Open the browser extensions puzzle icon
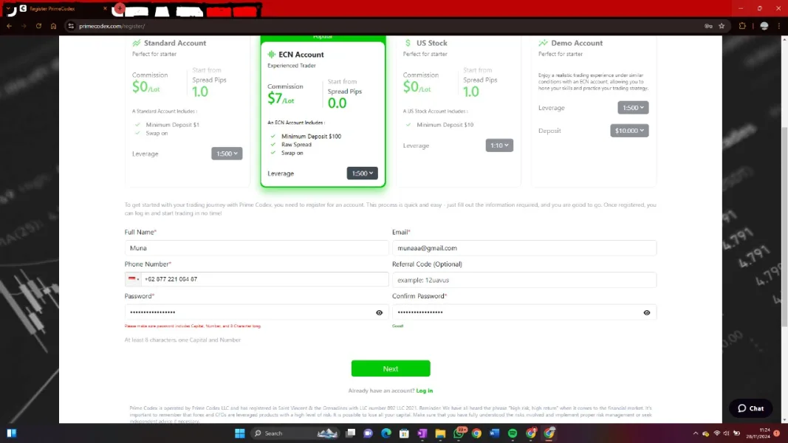 742,26
